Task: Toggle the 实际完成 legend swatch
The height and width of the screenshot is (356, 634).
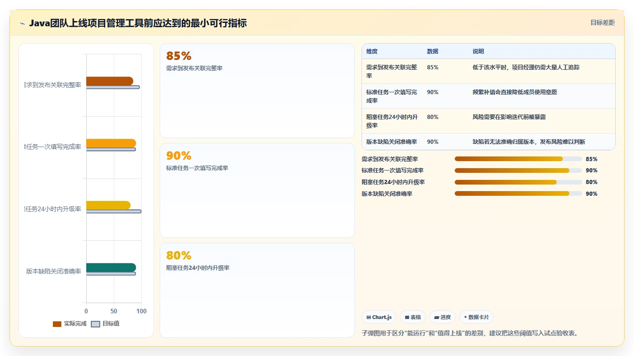Action: (57, 324)
